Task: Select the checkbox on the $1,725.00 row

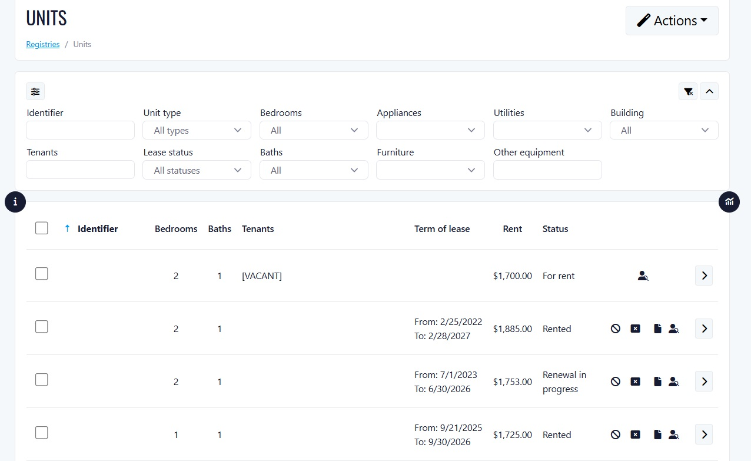Action: tap(41, 433)
